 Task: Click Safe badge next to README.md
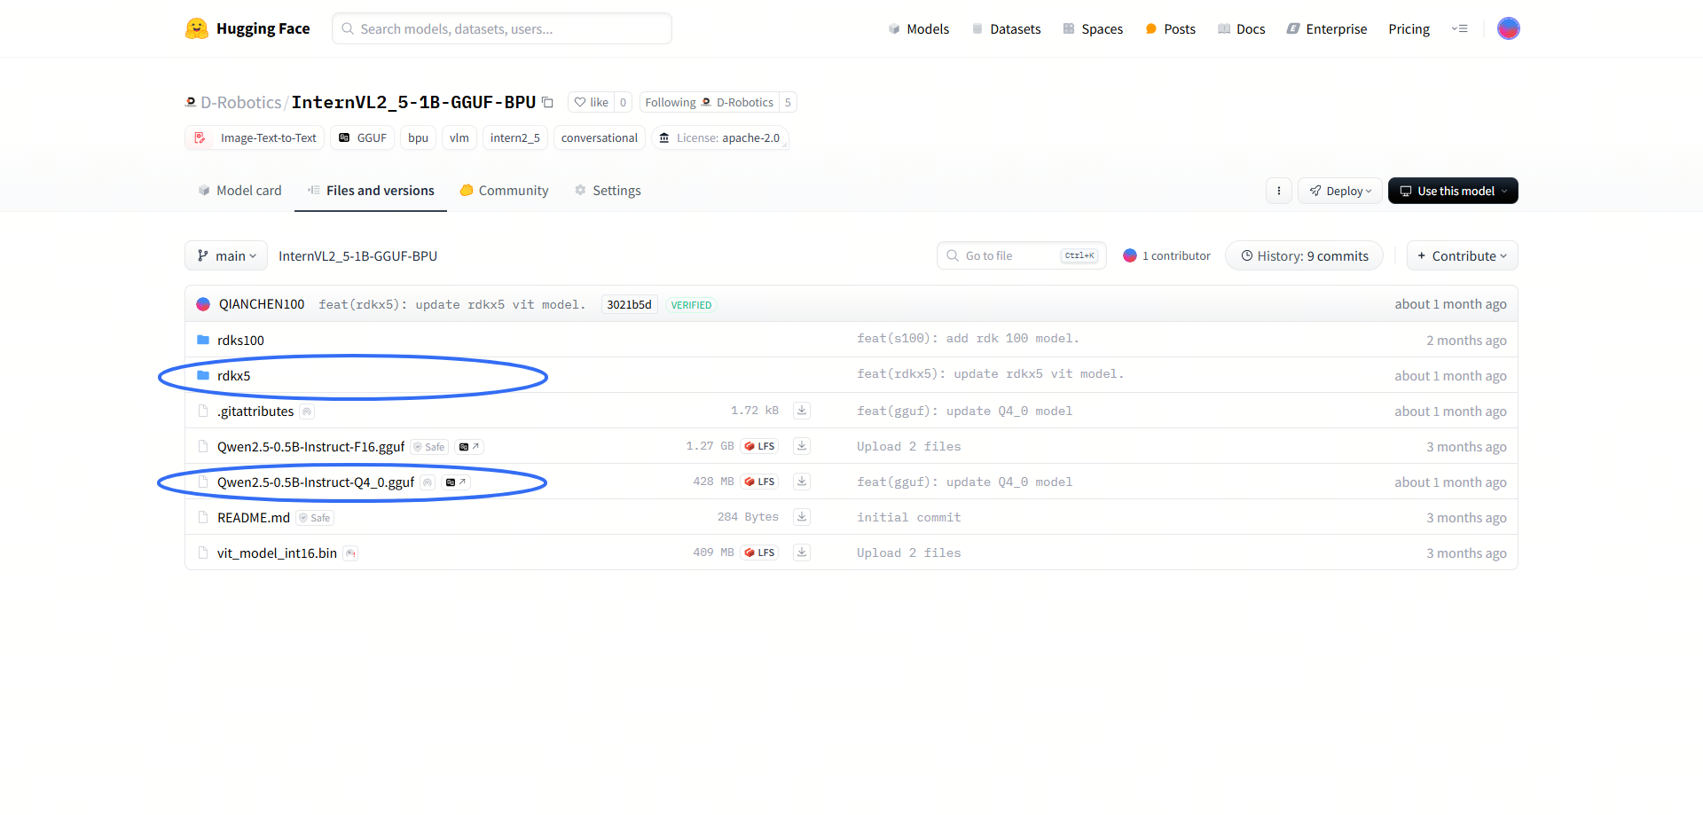[315, 518]
